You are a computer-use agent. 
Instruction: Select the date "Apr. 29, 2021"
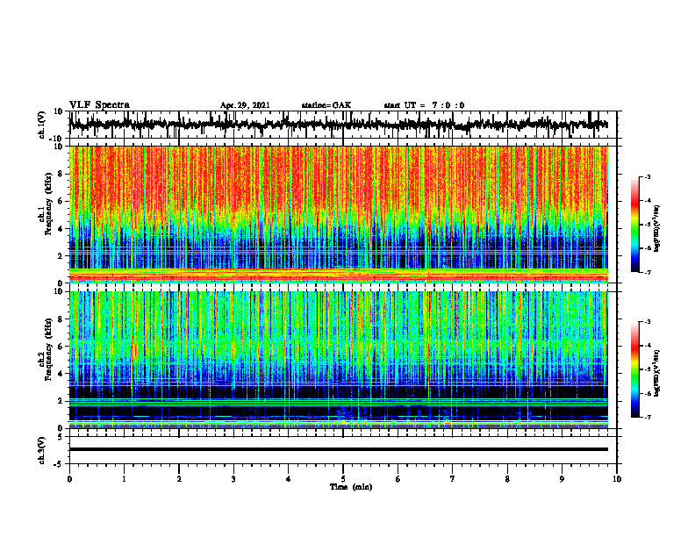click(x=245, y=105)
